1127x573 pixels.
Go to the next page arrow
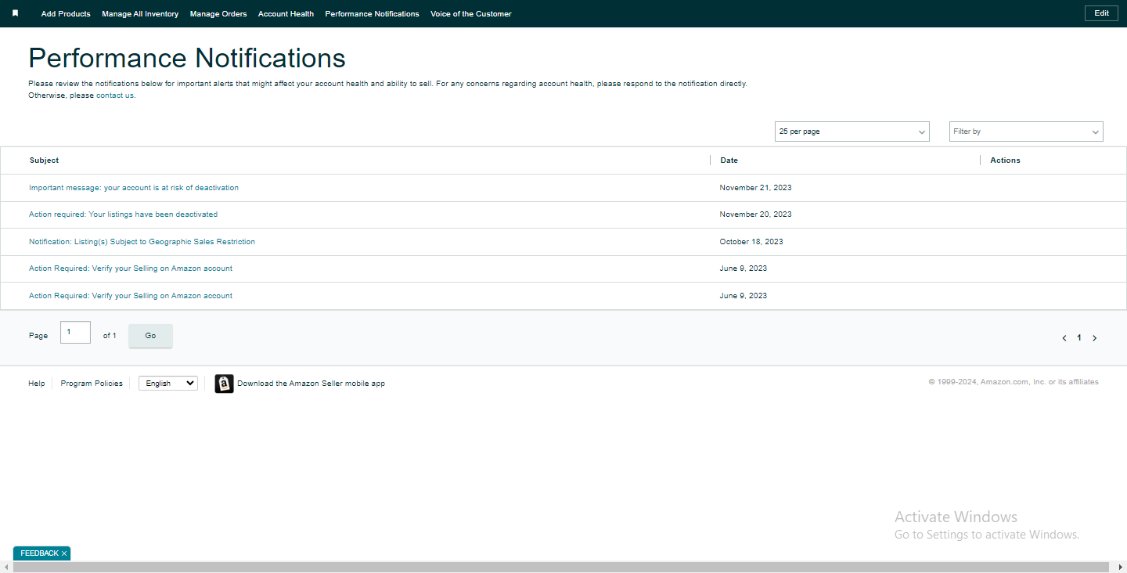pyautogui.click(x=1094, y=338)
